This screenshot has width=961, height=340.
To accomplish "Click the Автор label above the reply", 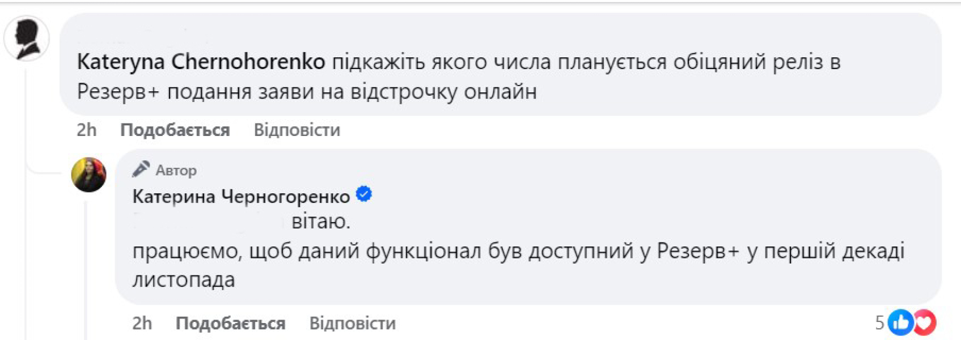I will click(x=176, y=170).
